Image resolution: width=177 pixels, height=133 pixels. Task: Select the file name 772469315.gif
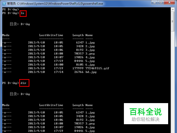click(97, 68)
